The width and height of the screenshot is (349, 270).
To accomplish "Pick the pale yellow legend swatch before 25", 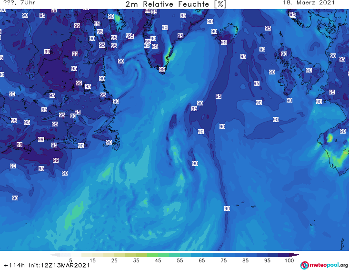I will [x=109, y=255].
